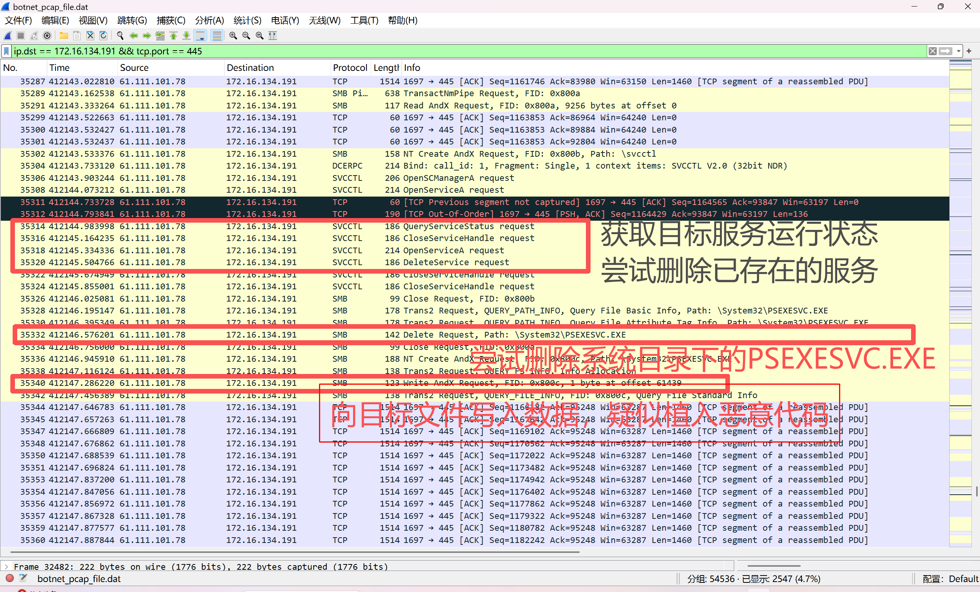
Task: Toggle auto scroll during live capture
Action: [x=200, y=36]
